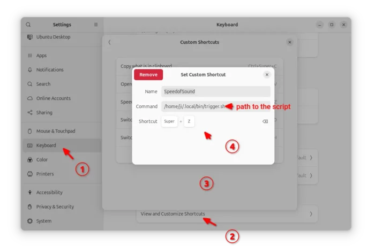This screenshot has width=375, height=246.
Task: Edit the Name field SpeedofSound
Action: (215, 91)
